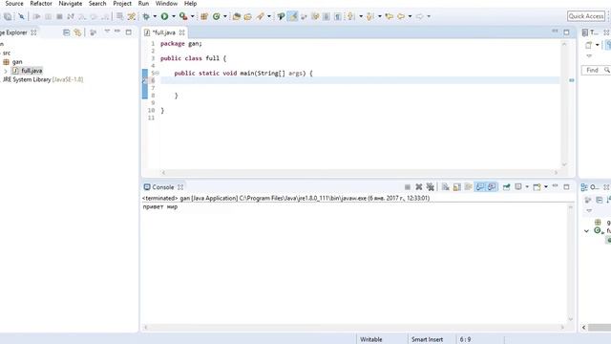
Task: Minimize the Package Explorer view
Action: coord(117,32)
